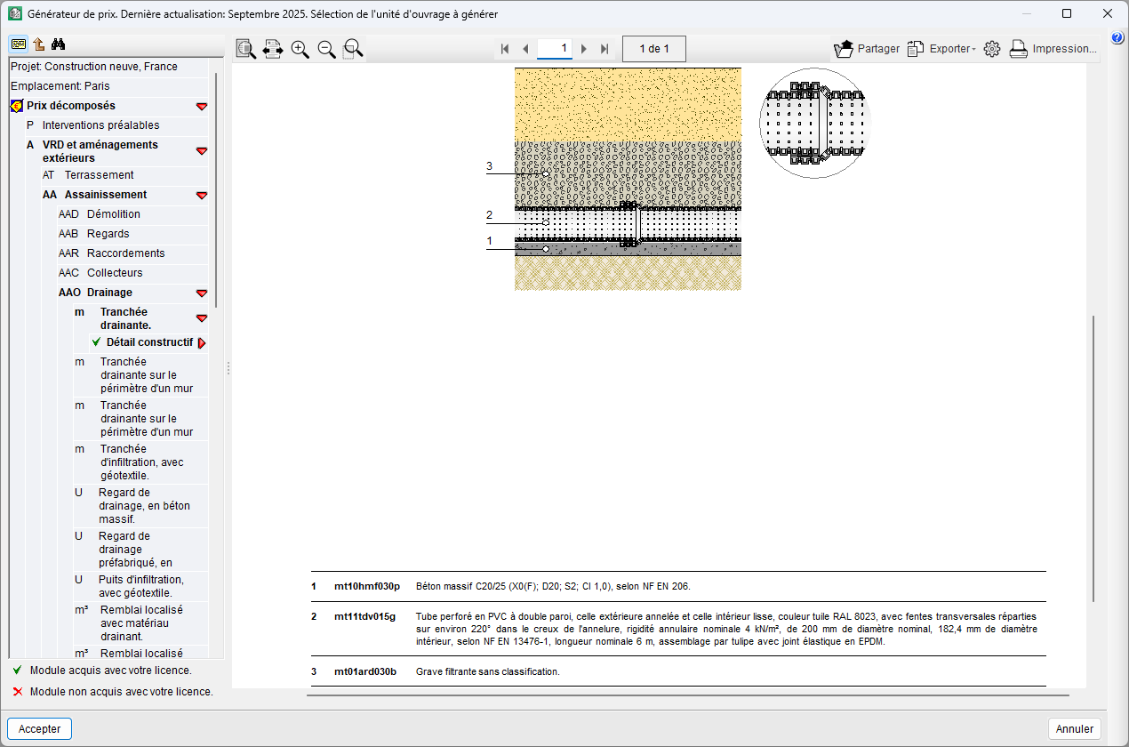Go to last page arrow
The height and width of the screenshot is (747, 1129).
(605, 49)
